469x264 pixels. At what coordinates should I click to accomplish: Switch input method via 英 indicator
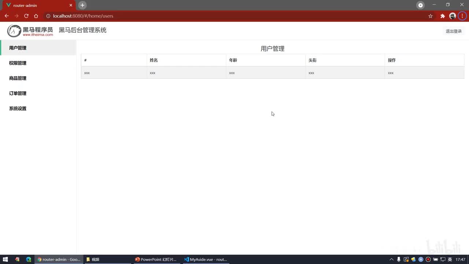point(450,259)
